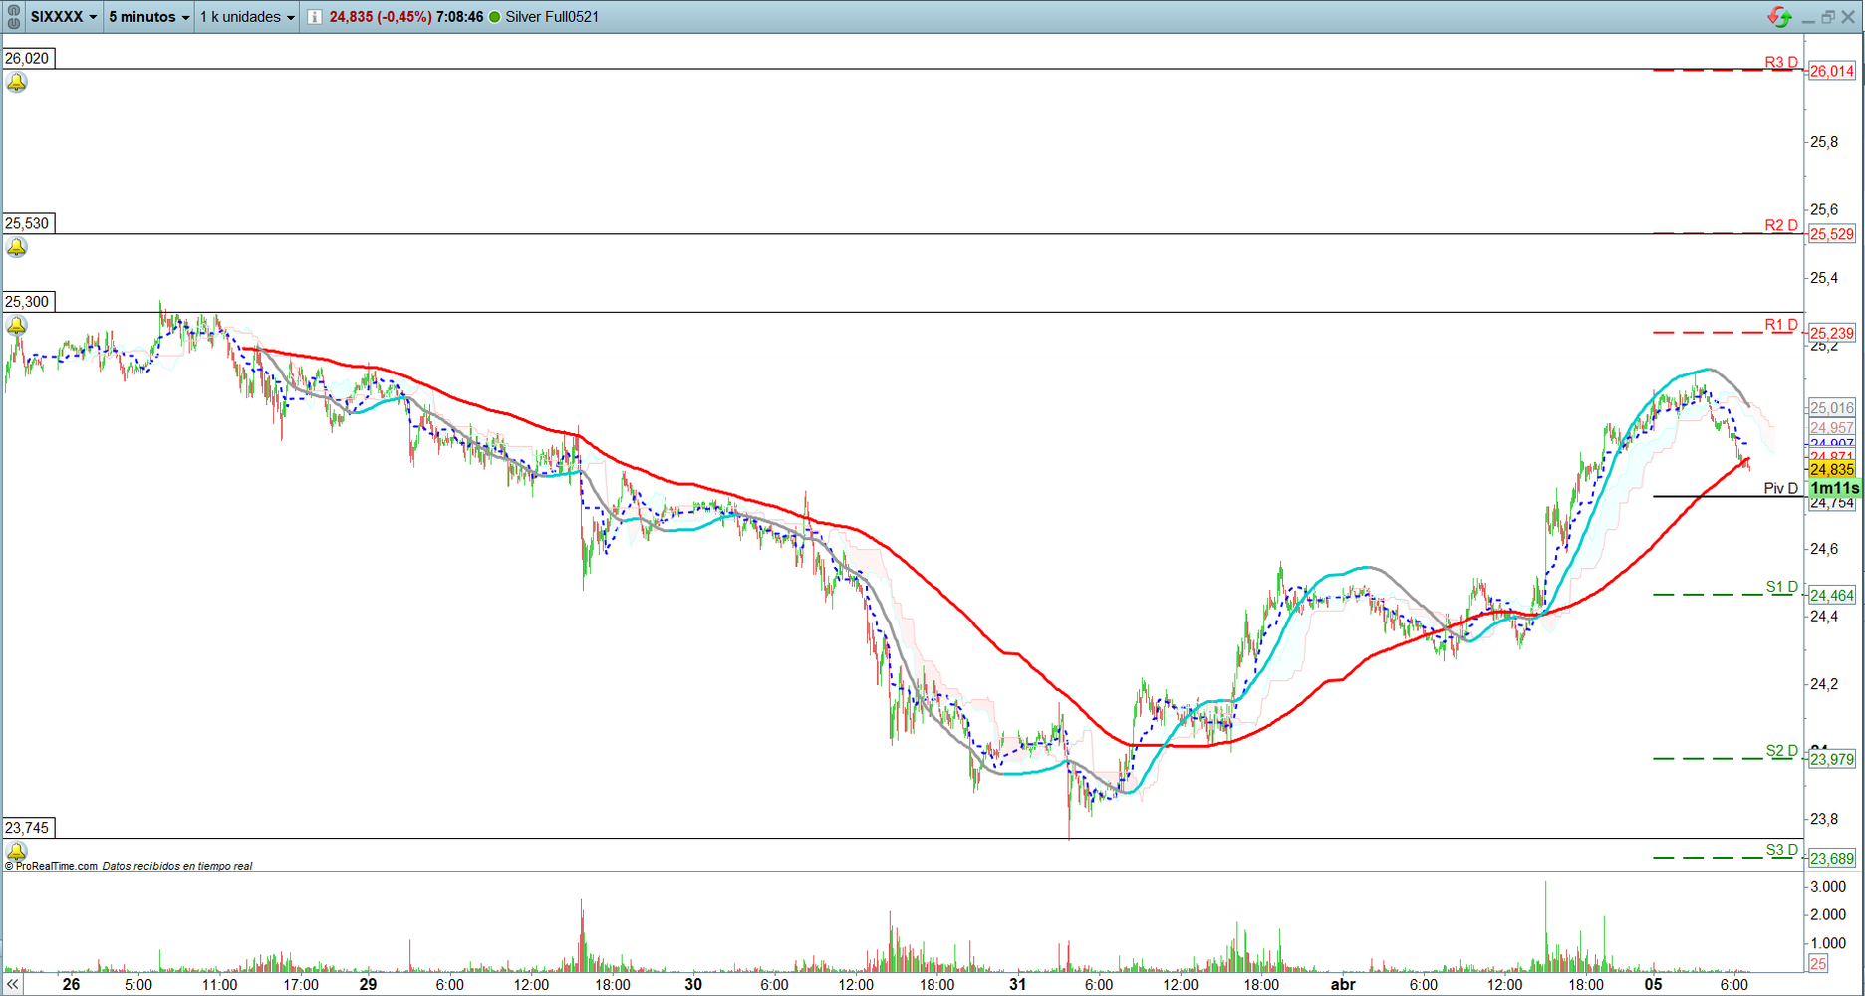Click the 3.000 volume scale label

click(x=1827, y=887)
